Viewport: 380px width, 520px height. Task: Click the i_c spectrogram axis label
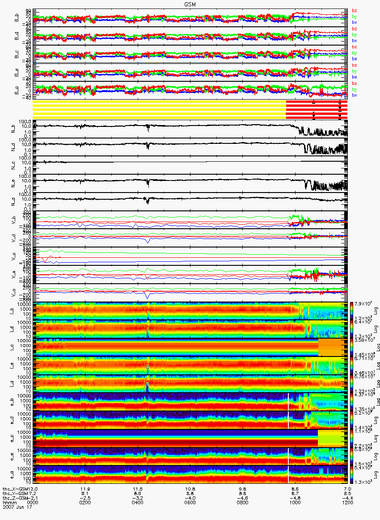point(12,348)
